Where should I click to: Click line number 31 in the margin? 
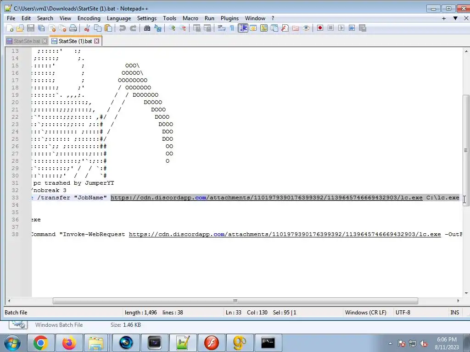click(15, 183)
